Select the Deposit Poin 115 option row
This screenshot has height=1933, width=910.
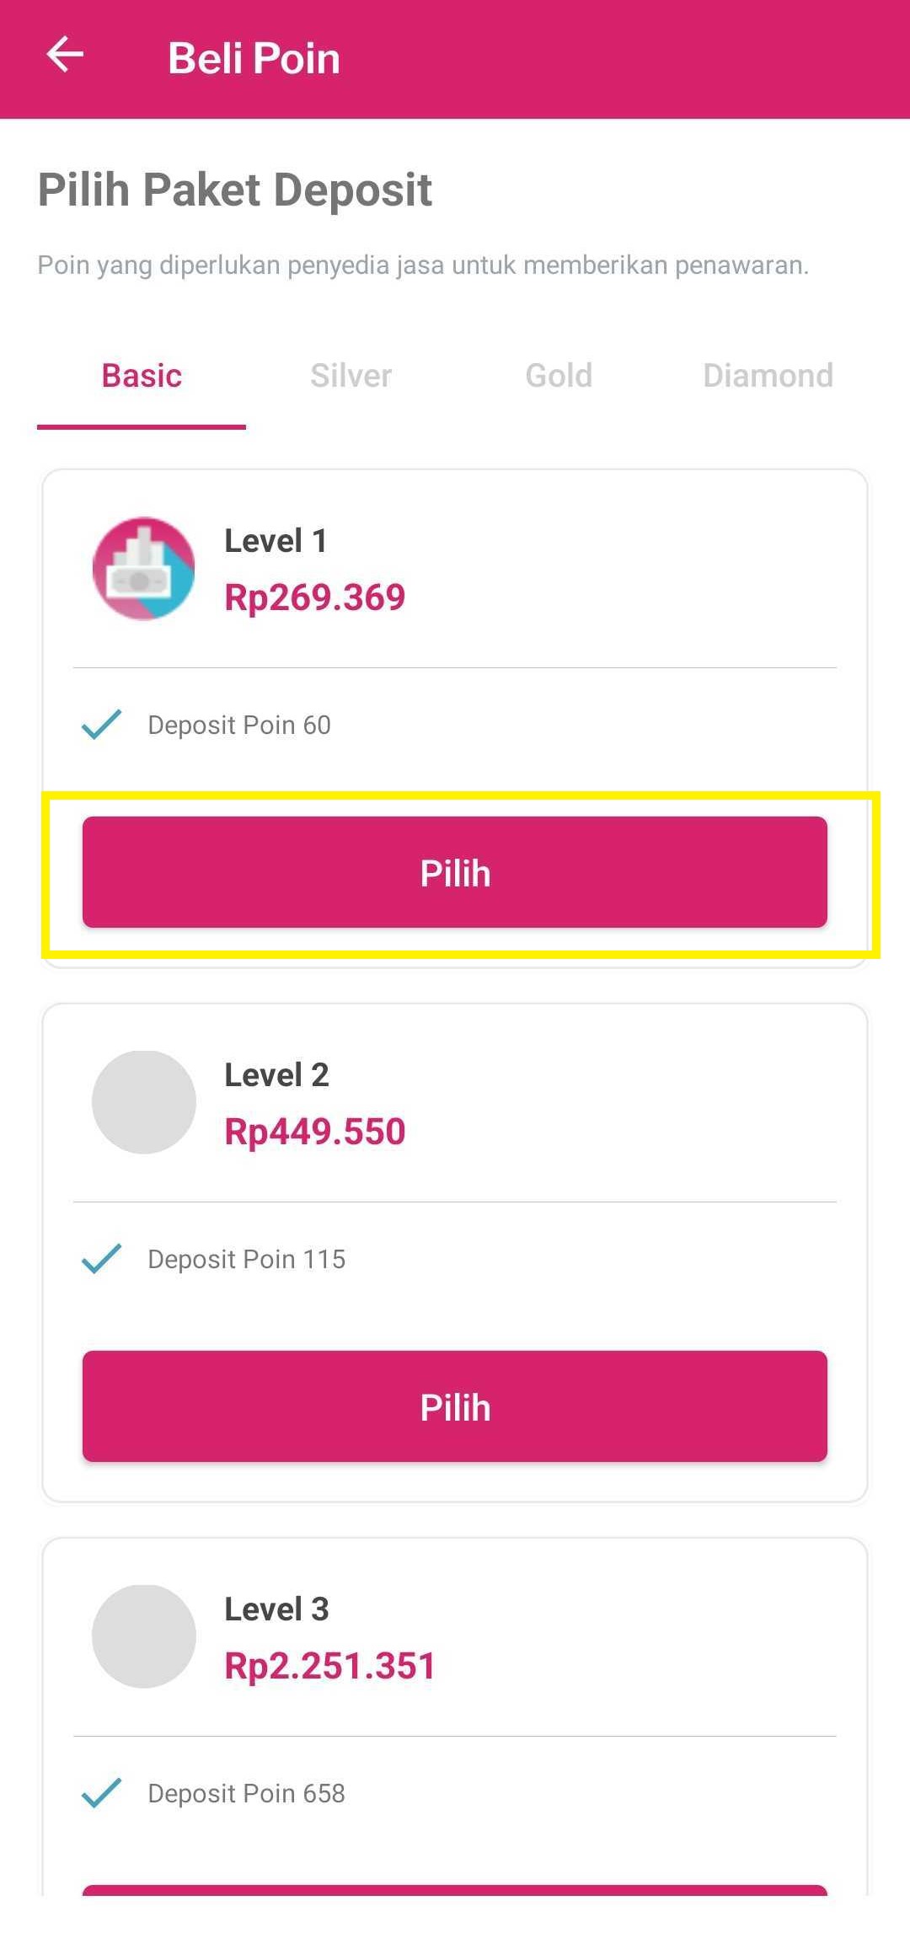(246, 1259)
